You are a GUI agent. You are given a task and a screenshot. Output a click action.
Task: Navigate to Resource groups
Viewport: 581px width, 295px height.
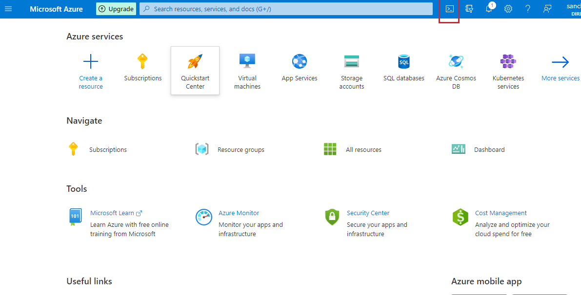coord(240,149)
